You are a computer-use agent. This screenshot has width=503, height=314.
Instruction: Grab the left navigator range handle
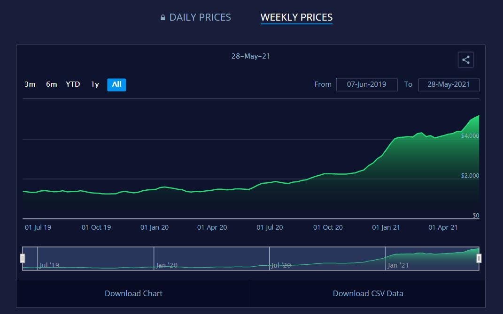click(x=22, y=258)
